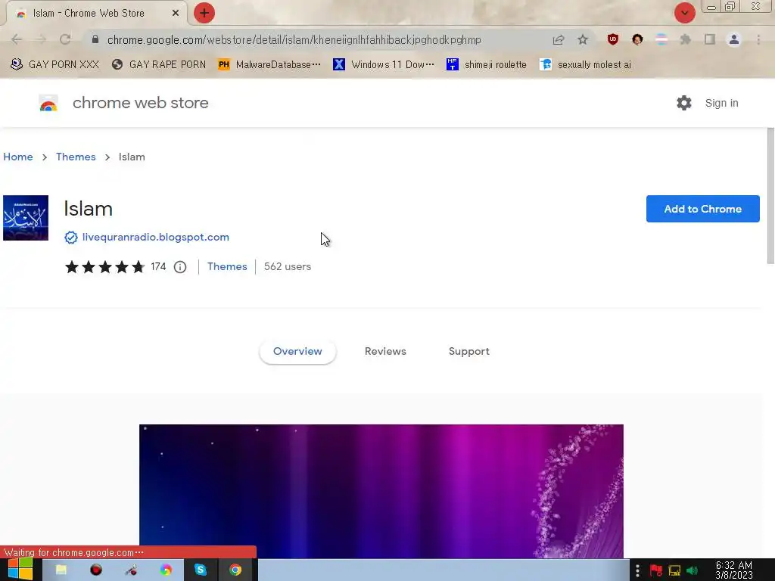Image resolution: width=775 pixels, height=581 pixels.
Task: Open the Windows Start button
Action: [20, 570]
